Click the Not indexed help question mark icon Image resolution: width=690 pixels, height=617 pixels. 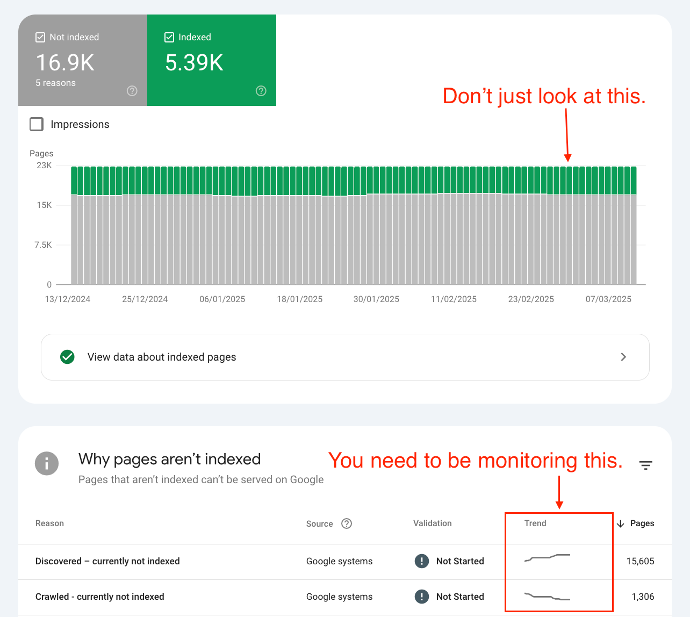[x=132, y=91]
